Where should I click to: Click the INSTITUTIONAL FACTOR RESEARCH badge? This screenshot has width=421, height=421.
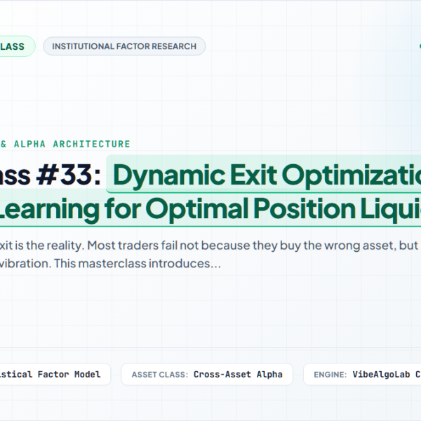point(124,46)
